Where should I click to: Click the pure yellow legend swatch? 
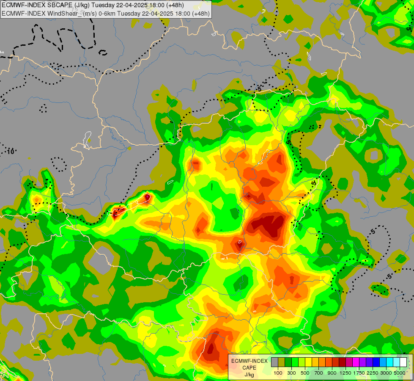308,362
